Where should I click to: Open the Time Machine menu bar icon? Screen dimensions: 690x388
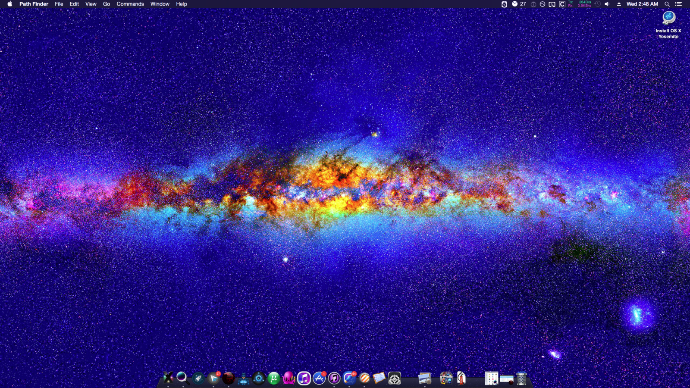(x=598, y=4)
